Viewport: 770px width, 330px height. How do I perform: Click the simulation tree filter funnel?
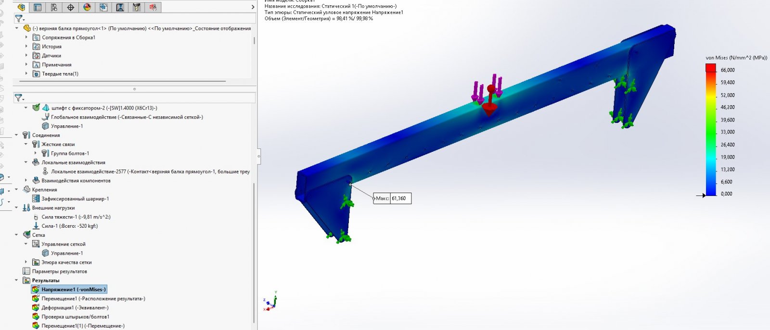coord(19,98)
